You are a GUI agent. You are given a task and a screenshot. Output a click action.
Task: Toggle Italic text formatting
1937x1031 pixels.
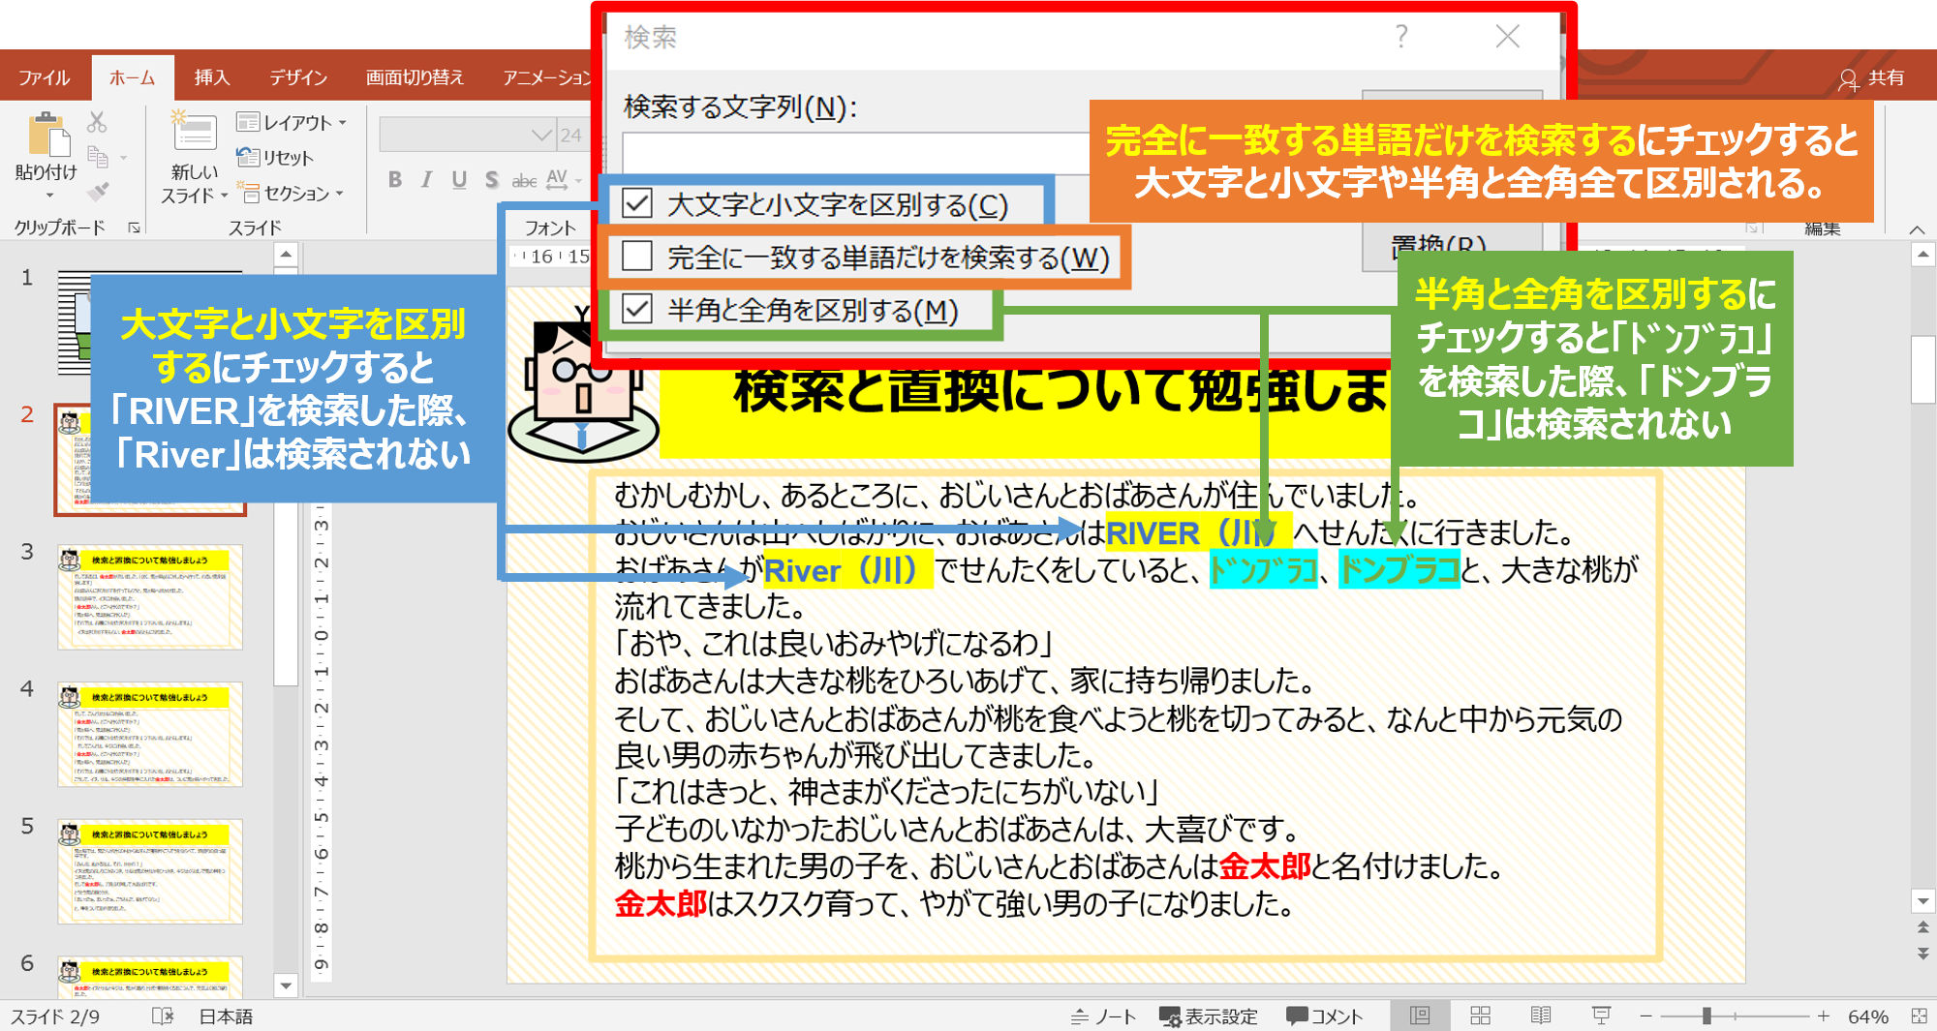[427, 180]
